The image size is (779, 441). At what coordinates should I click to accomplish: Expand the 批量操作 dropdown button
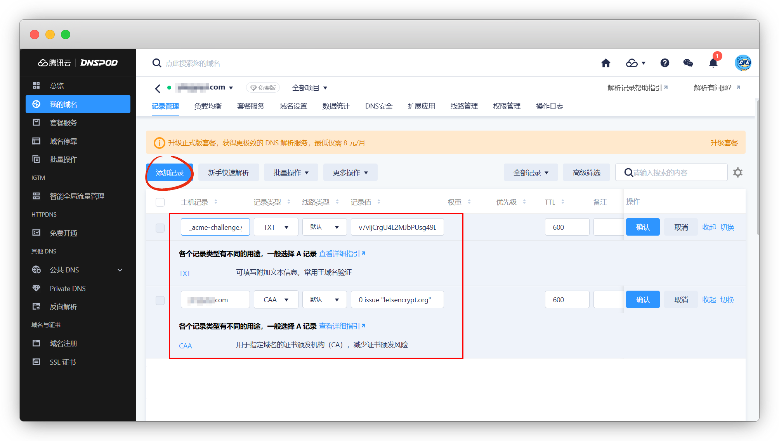point(291,172)
